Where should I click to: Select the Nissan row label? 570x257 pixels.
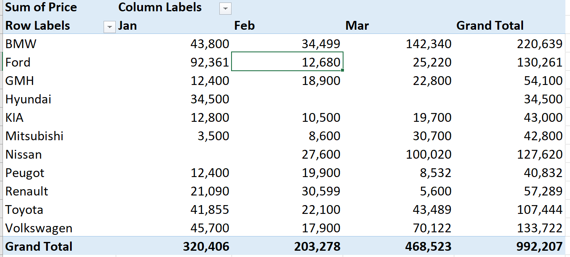click(x=23, y=154)
